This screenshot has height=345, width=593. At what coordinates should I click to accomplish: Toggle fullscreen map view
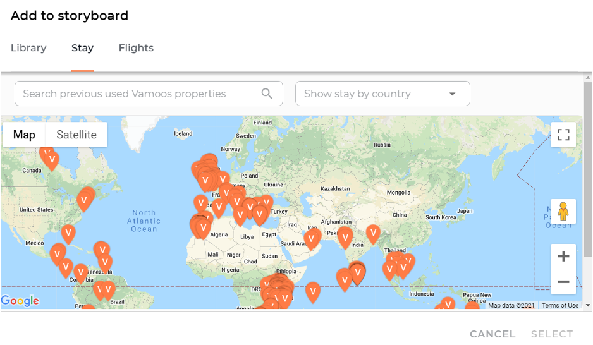click(x=563, y=135)
